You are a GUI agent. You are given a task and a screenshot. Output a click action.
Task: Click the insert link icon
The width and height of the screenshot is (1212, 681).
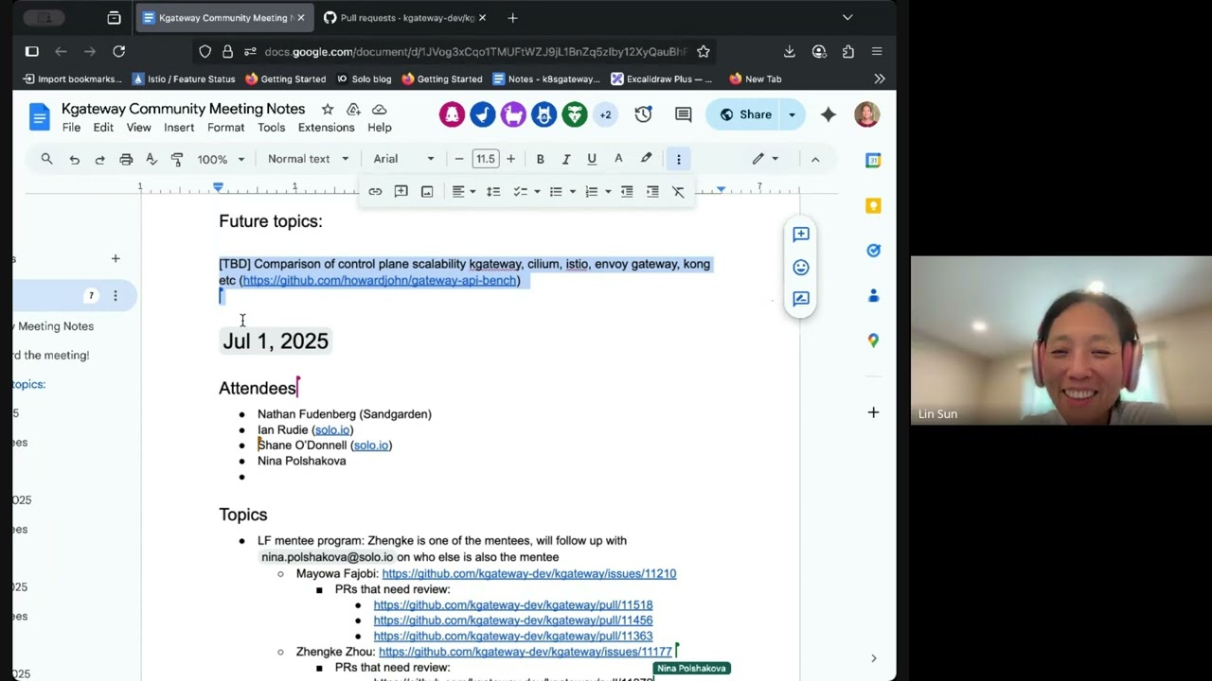(x=375, y=191)
